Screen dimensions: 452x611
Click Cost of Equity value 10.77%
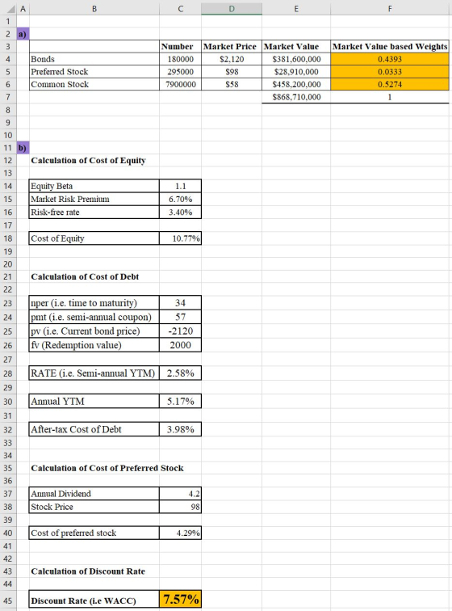pyautogui.click(x=180, y=238)
